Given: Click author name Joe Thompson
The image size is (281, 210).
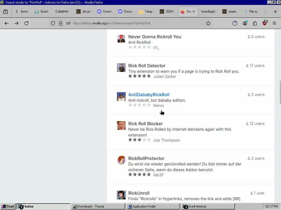Looking at the screenshot, I should click(x=167, y=140).
